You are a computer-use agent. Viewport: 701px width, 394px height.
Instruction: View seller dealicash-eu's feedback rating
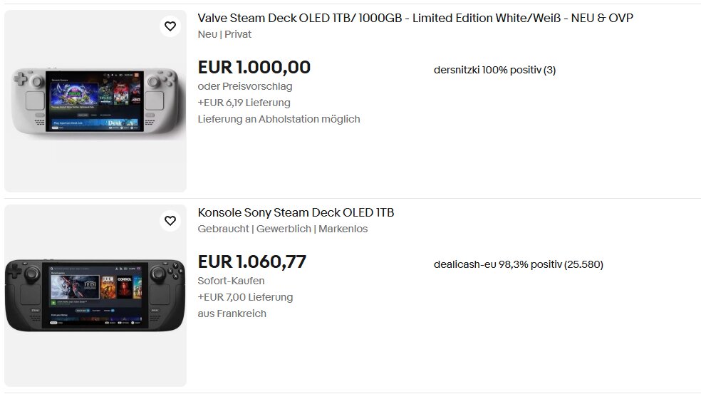[518, 264]
